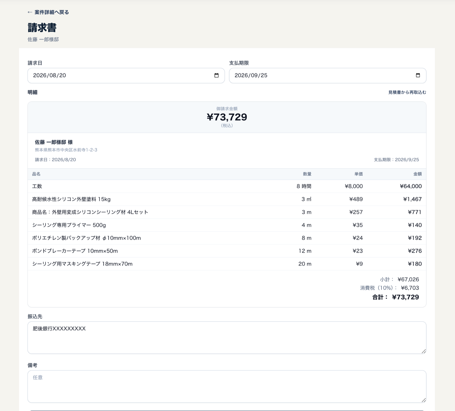Viewport: 455px width, 411px height.
Task: Click the ¥180 amount cell
Action: point(415,264)
